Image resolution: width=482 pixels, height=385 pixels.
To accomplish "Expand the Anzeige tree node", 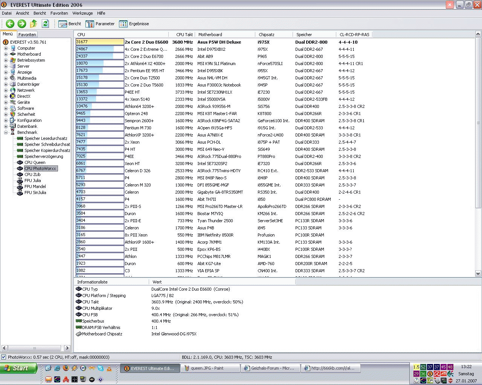I will 6,72.
